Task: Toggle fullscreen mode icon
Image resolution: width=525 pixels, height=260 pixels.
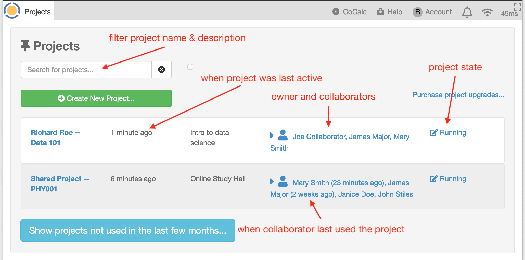Action: click(517, 7)
